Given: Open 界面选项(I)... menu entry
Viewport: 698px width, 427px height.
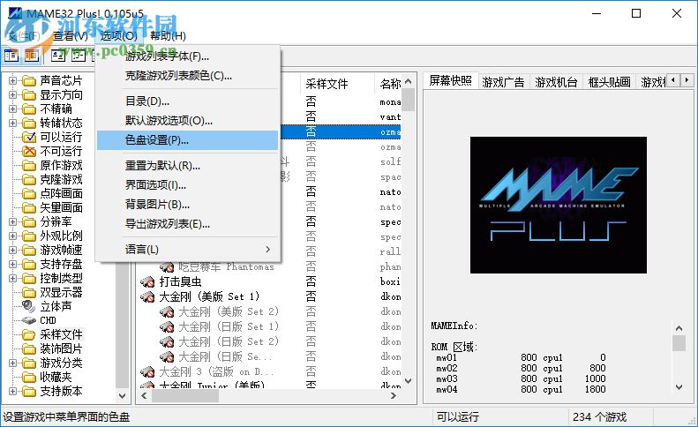Looking at the screenshot, I should pos(187,184).
